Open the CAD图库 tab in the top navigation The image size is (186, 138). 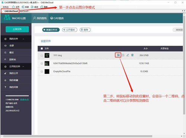57,18
